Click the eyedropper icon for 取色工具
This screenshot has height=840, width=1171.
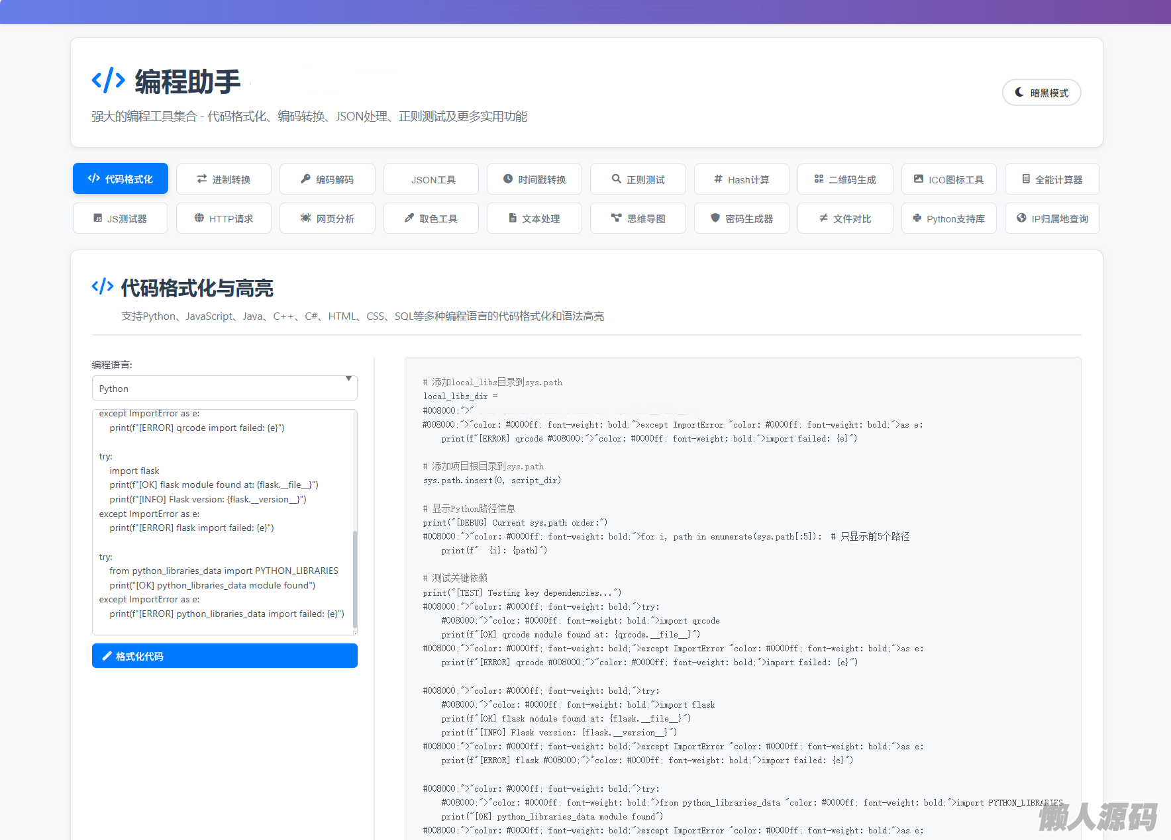click(x=409, y=218)
